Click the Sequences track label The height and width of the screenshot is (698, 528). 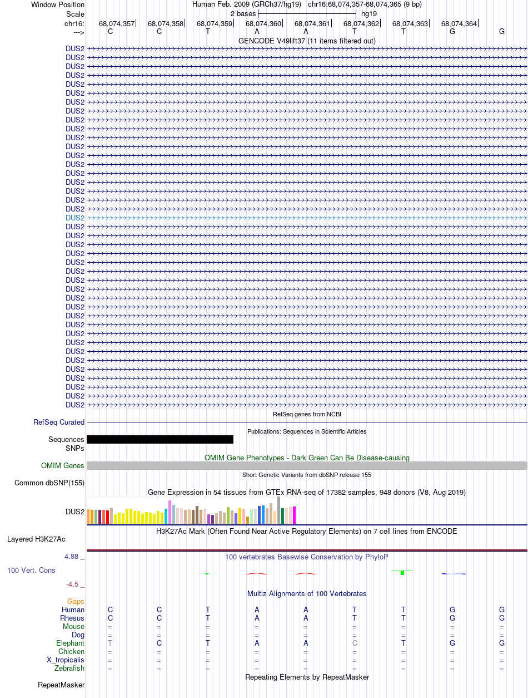coord(66,439)
